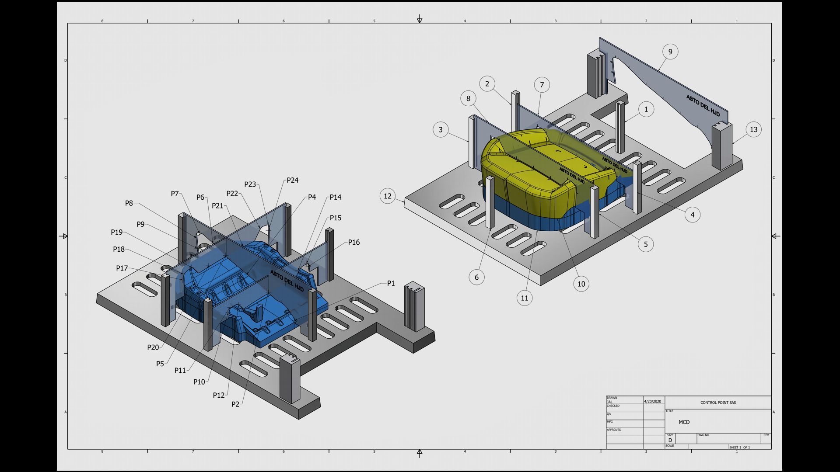This screenshot has height=472, width=840.
Task: Click the P16 point label
Action: click(x=353, y=242)
